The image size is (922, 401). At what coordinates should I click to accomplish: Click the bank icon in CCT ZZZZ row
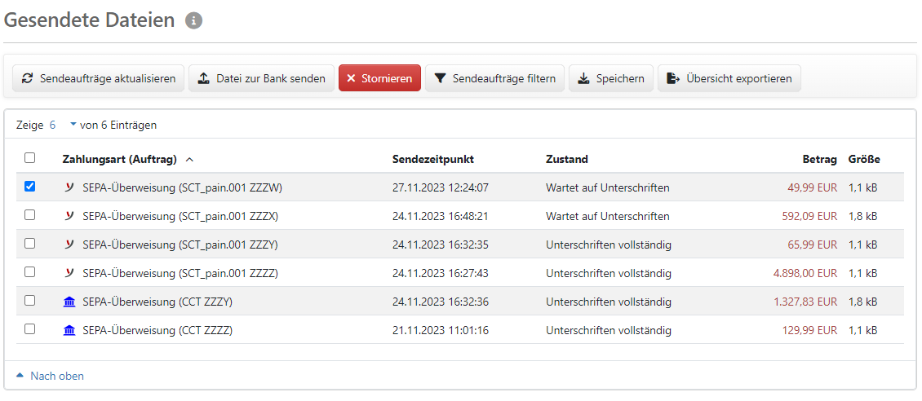(x=69, y=330)
